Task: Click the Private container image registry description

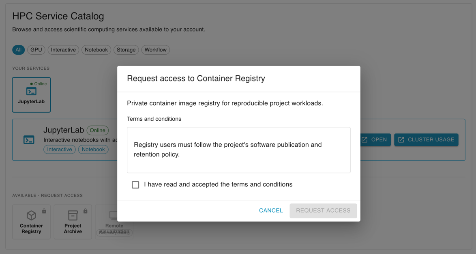Action: (x=225, y=103)
